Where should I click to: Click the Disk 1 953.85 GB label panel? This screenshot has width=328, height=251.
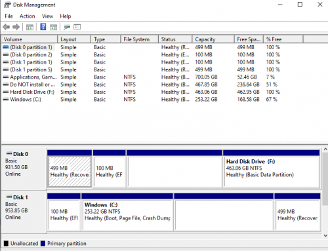24,212
